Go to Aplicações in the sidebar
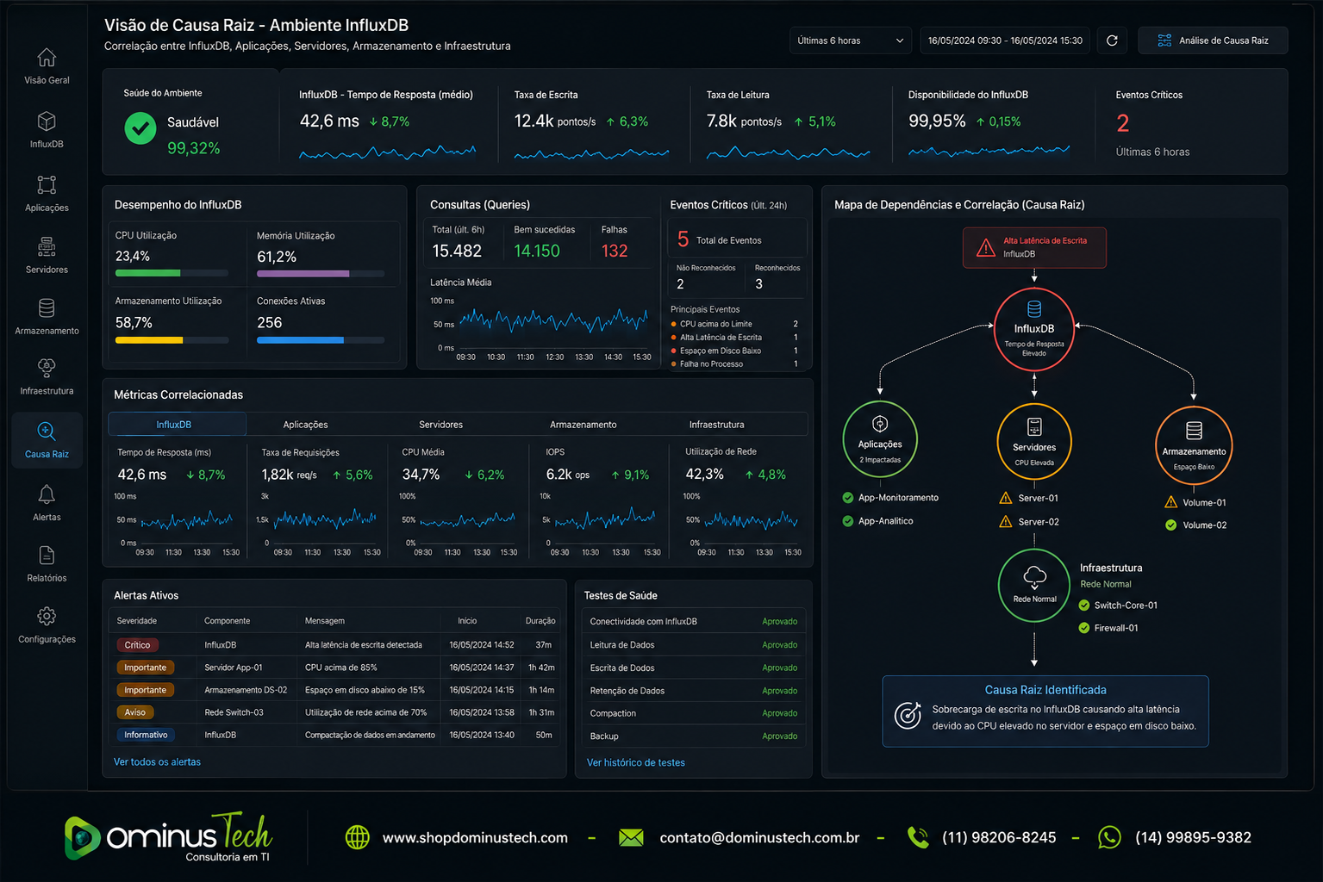The height and width of the screenshot is (882, 1323). 47,194
